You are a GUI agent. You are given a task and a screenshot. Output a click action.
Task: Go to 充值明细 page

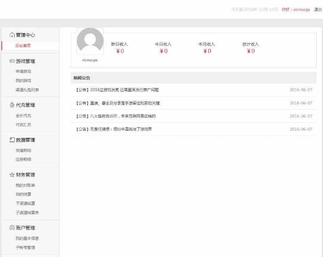23,150
